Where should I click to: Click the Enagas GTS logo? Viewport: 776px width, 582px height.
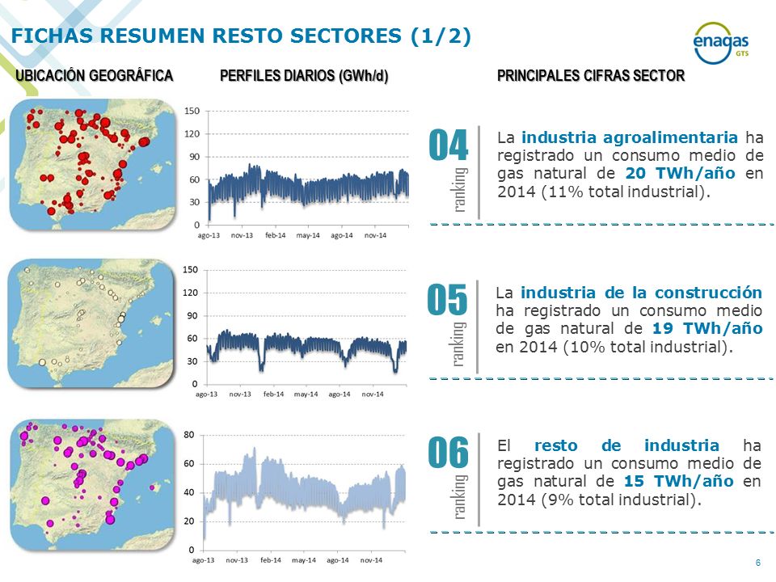tap(720, 44)
